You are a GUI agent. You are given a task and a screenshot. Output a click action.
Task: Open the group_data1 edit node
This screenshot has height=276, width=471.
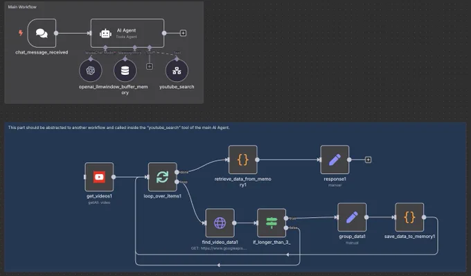coord(352,217)
